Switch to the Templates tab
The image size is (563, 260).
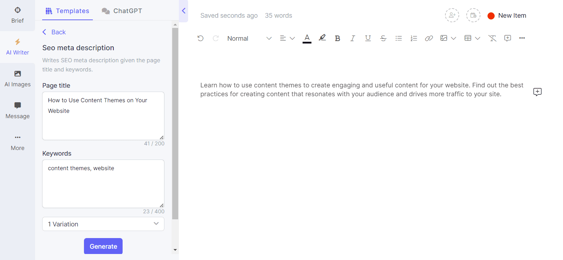[67, 11]
